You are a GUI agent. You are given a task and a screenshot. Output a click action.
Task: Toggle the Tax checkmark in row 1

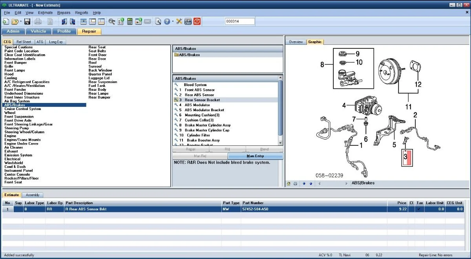[420, 209]
